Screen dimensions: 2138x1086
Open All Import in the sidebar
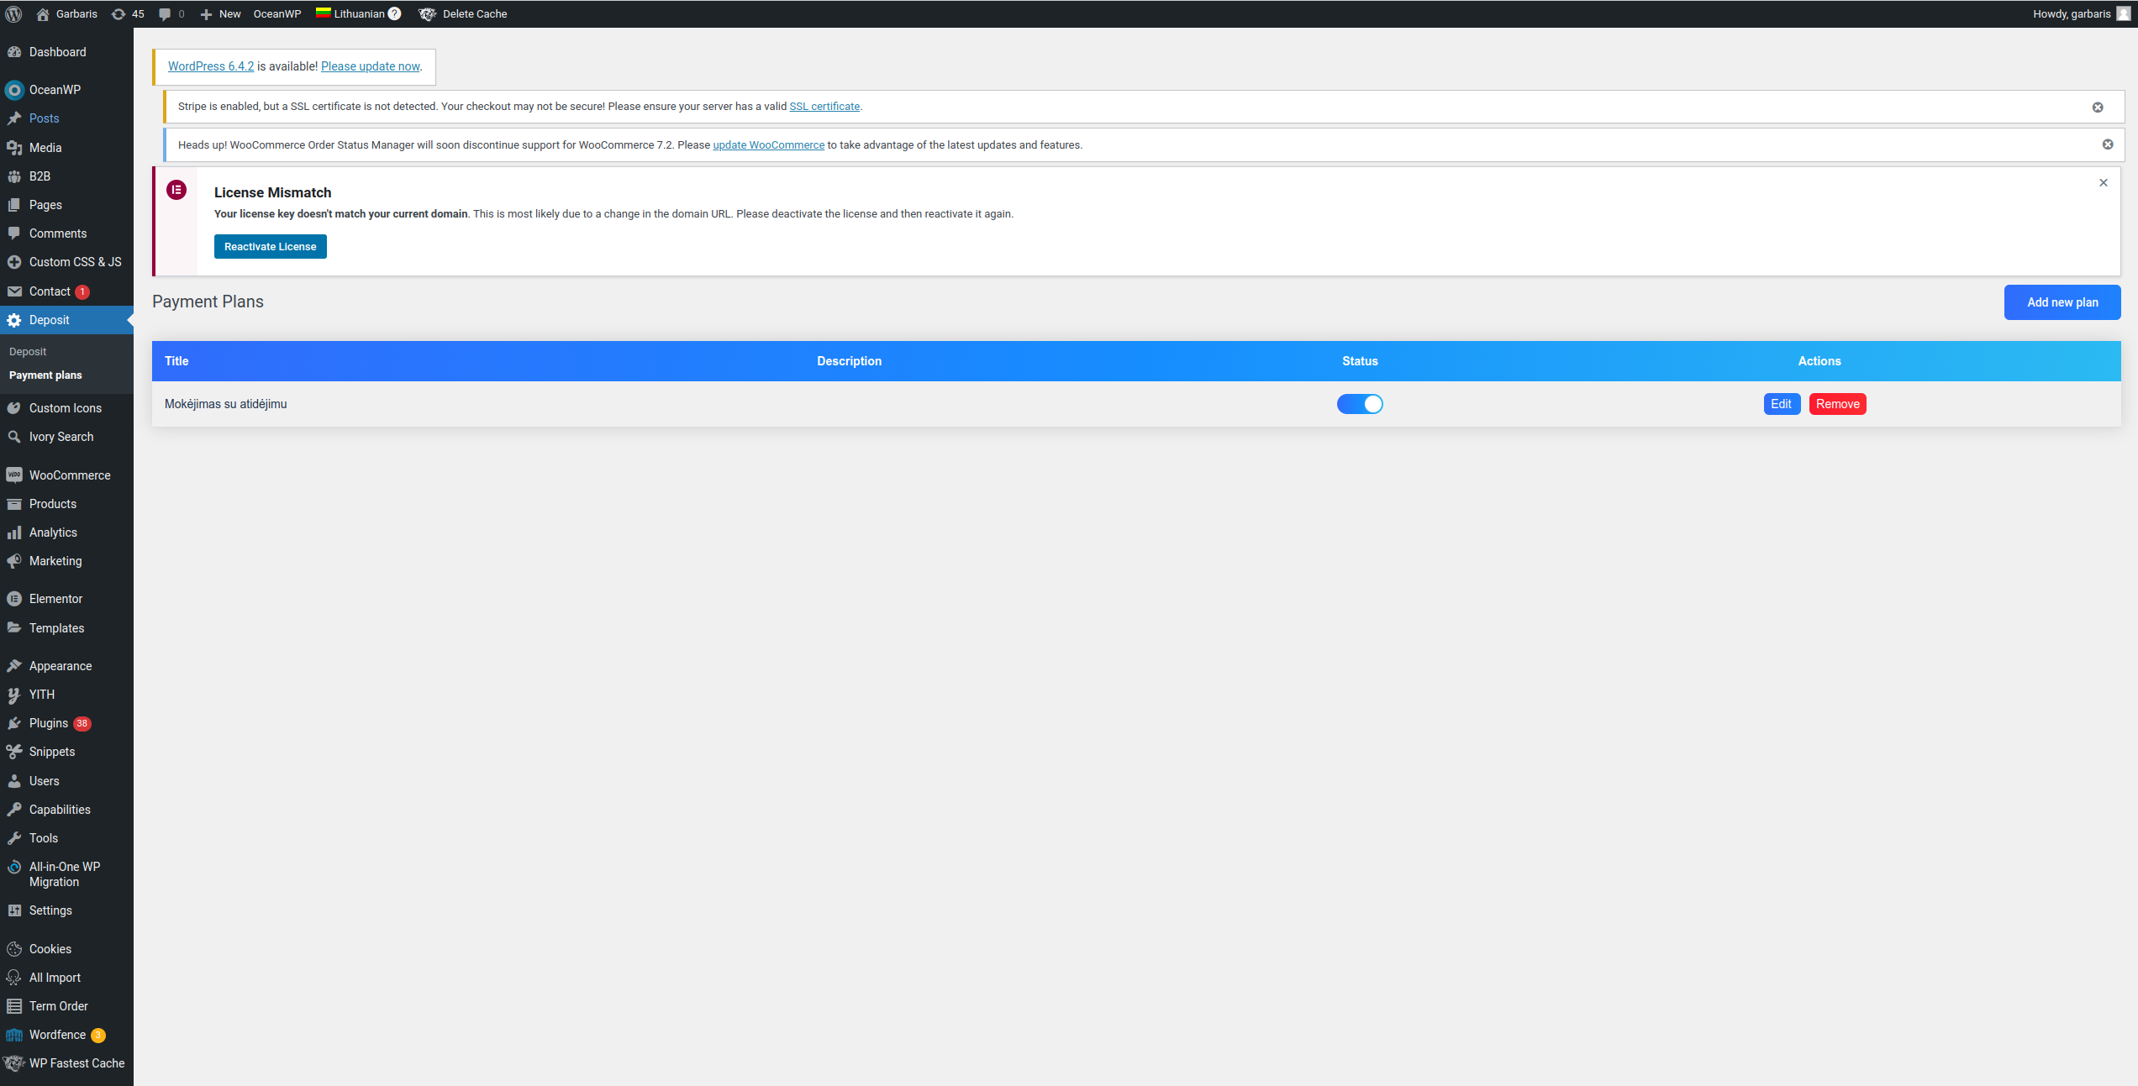pos(66,978)
